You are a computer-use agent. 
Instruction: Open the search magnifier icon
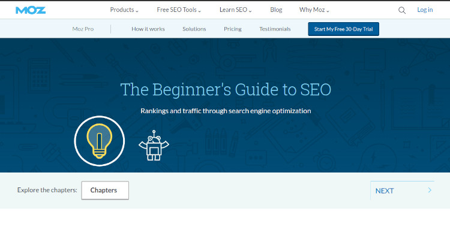402,10
